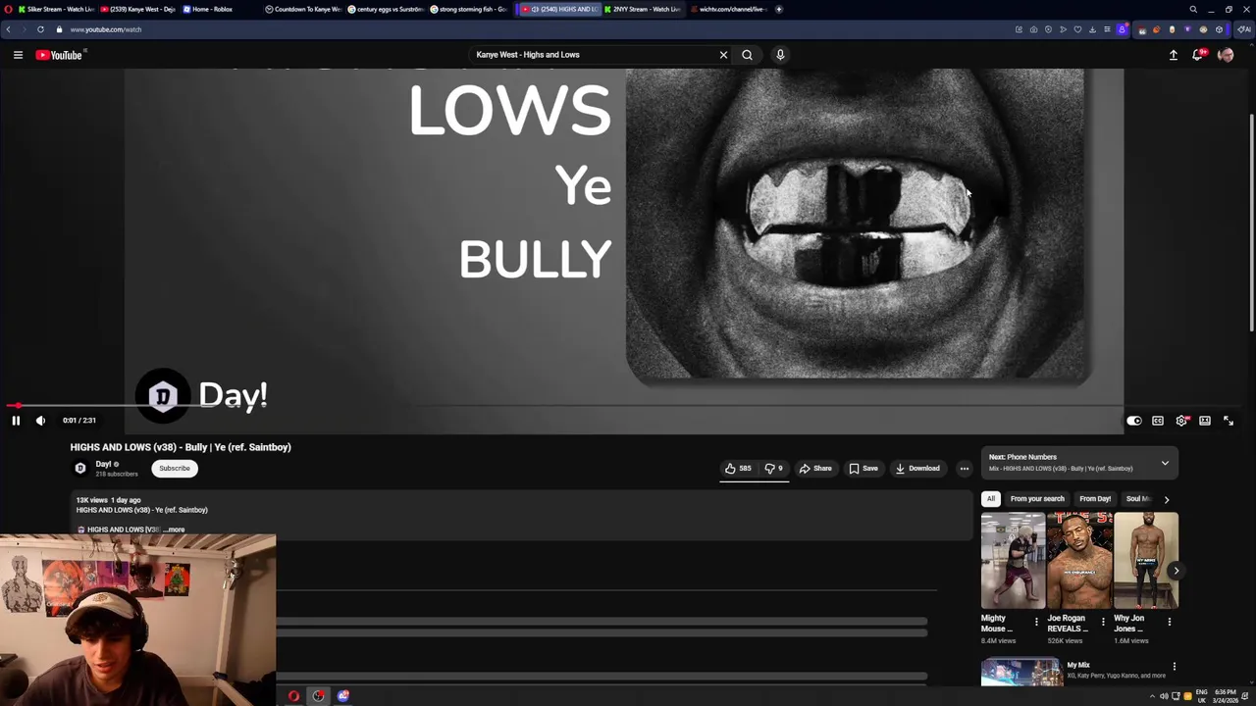The height and width of the screenshot is (706, 1256).
Task: Open the taskbar clock showing 6:36 PM
Action: (x=1226, y=696)
